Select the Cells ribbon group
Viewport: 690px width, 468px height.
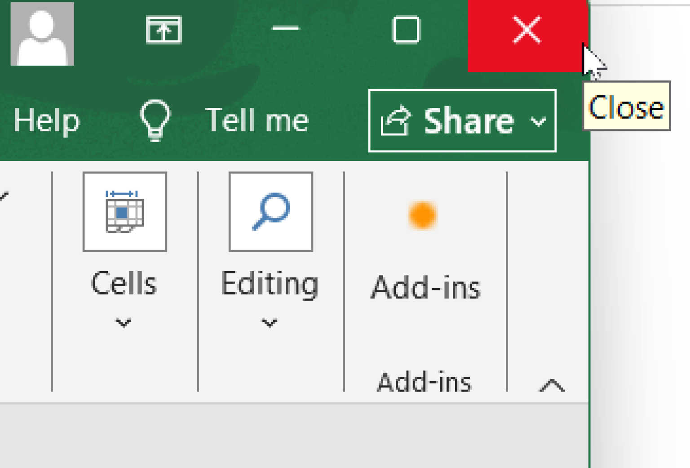tap(124, 283)
